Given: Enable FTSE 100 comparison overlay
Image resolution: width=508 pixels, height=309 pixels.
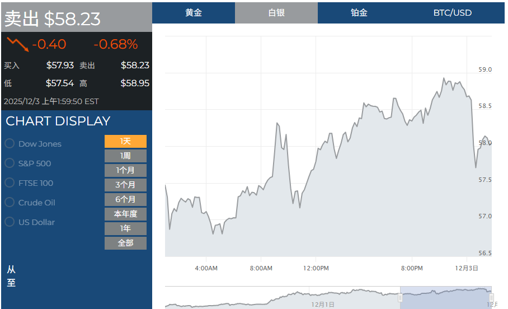Looking at the screenshot, I should (x=10, y=183).
